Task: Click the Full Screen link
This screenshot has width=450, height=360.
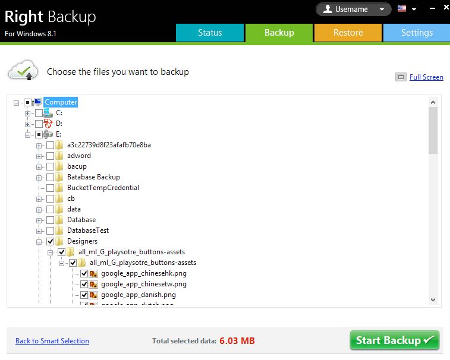Action: [x=426, y=77]
